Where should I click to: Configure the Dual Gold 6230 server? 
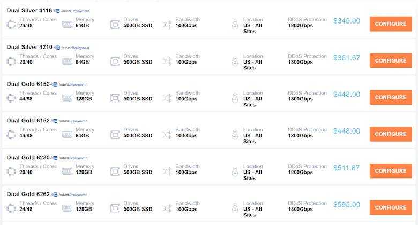point(391,170)
